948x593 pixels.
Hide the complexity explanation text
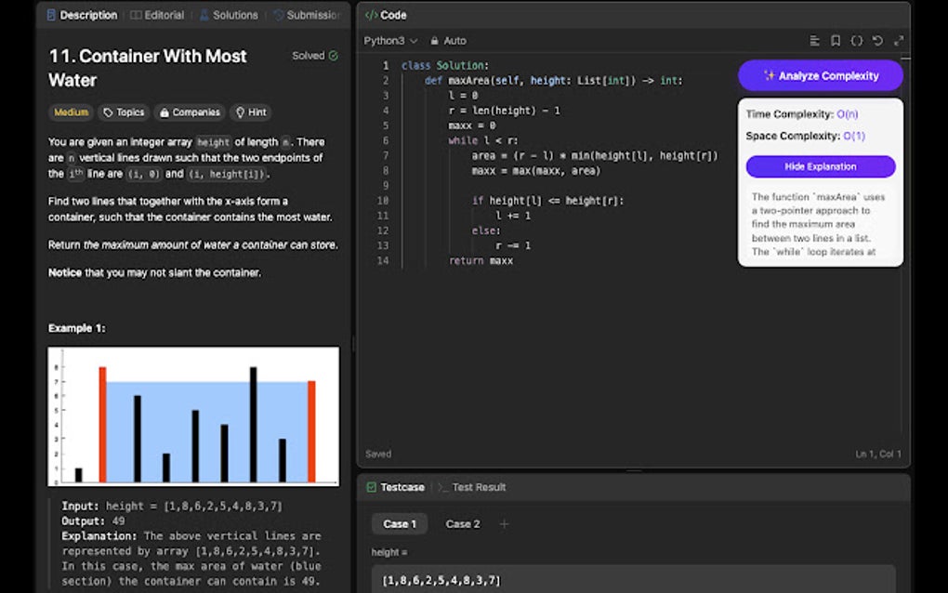click(820, 166)
